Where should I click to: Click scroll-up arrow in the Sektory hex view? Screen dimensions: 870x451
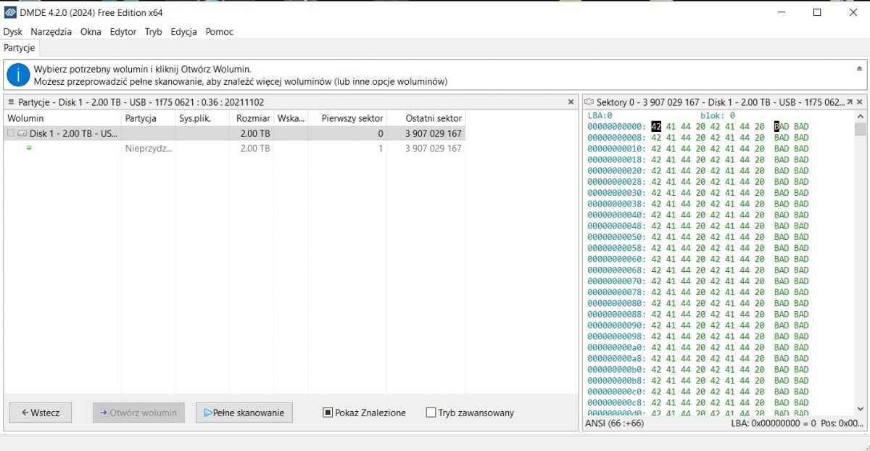click(x=860, y=117)
